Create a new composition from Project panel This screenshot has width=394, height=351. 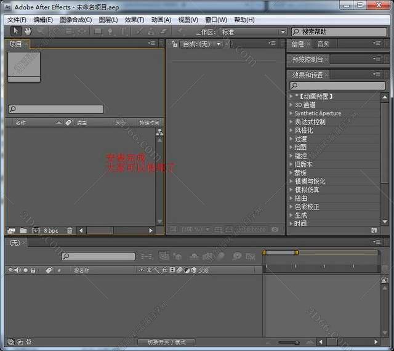(36, 230)
